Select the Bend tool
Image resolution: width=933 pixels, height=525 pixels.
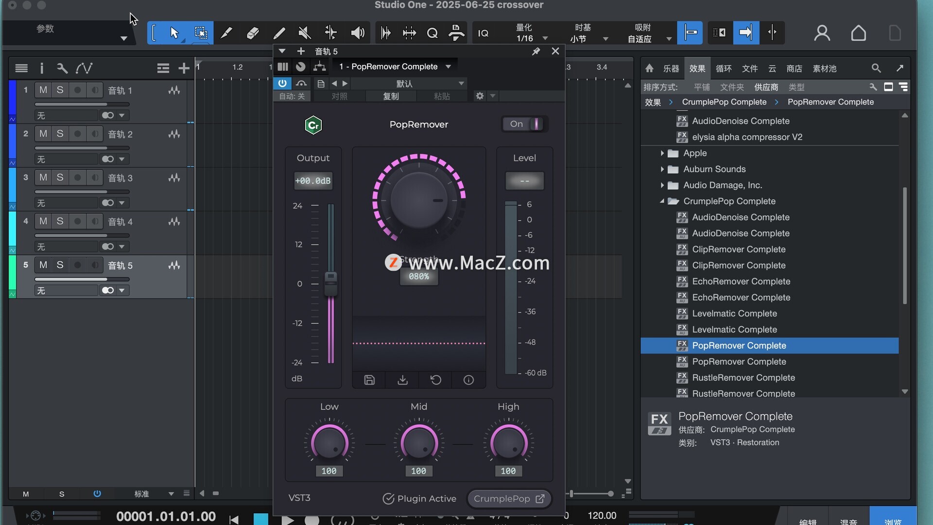click(331, 33)
